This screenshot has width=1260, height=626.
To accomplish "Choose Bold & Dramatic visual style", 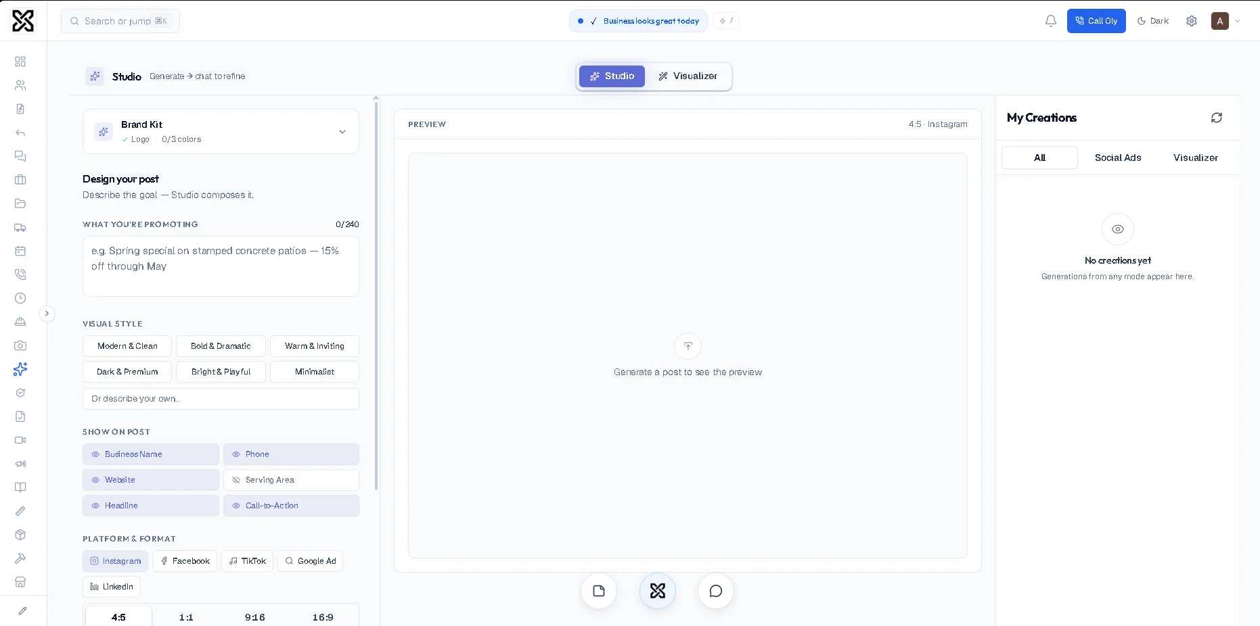I will 221,346.
